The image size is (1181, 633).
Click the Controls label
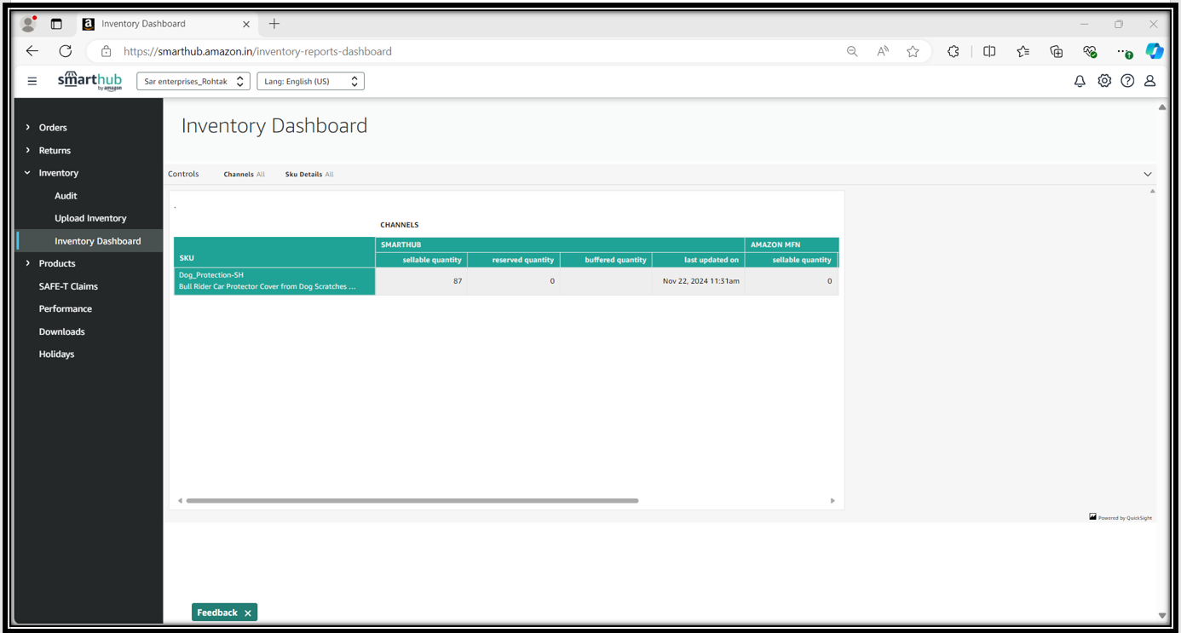click(183, 175)
